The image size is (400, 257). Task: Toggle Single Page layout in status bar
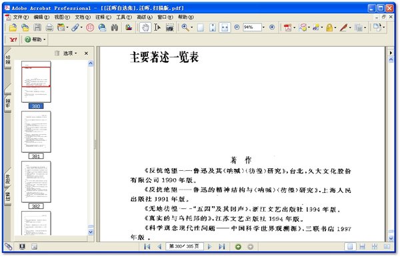pyautogui.click(x=350, y=247)
